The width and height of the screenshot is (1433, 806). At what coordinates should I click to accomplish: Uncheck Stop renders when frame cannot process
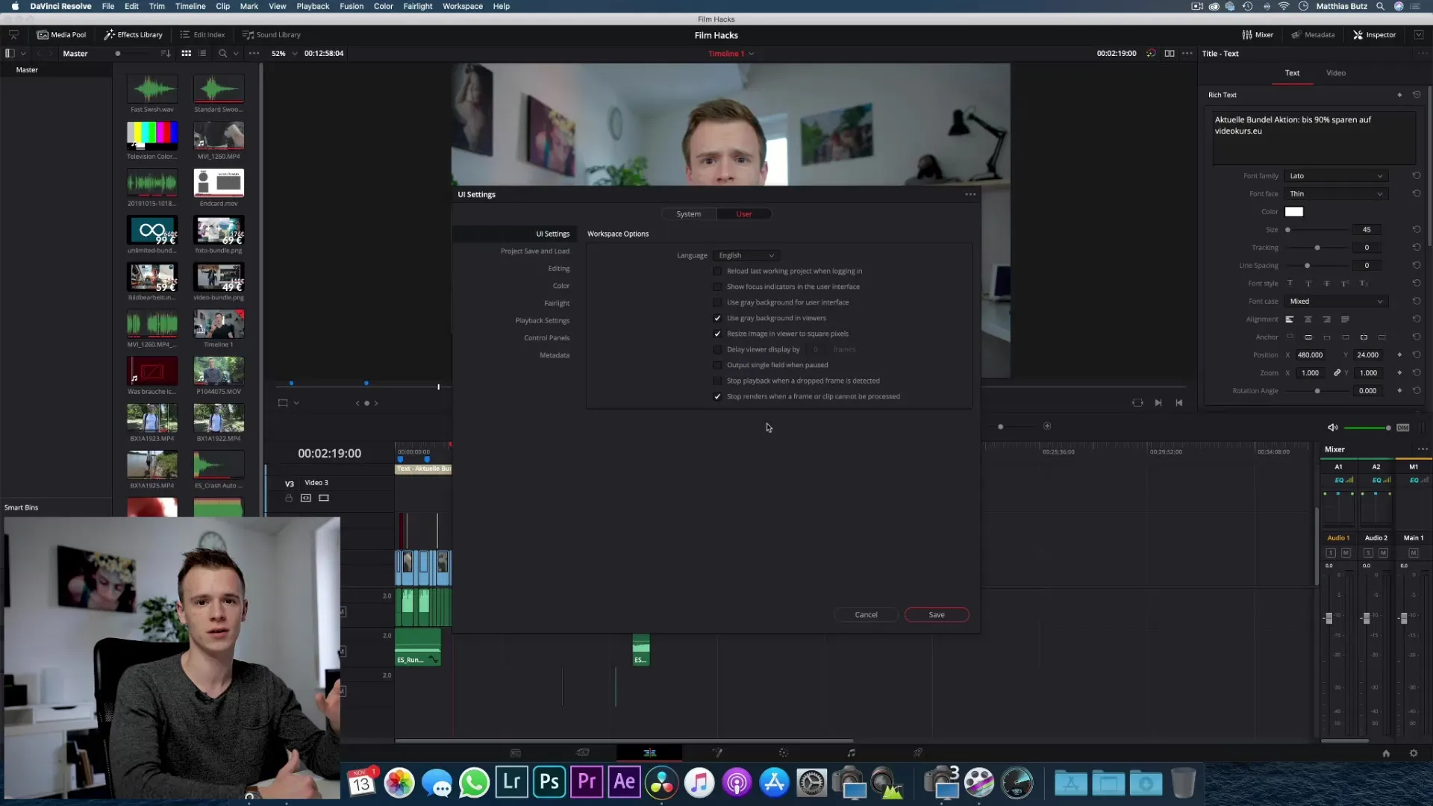point(717,396)
